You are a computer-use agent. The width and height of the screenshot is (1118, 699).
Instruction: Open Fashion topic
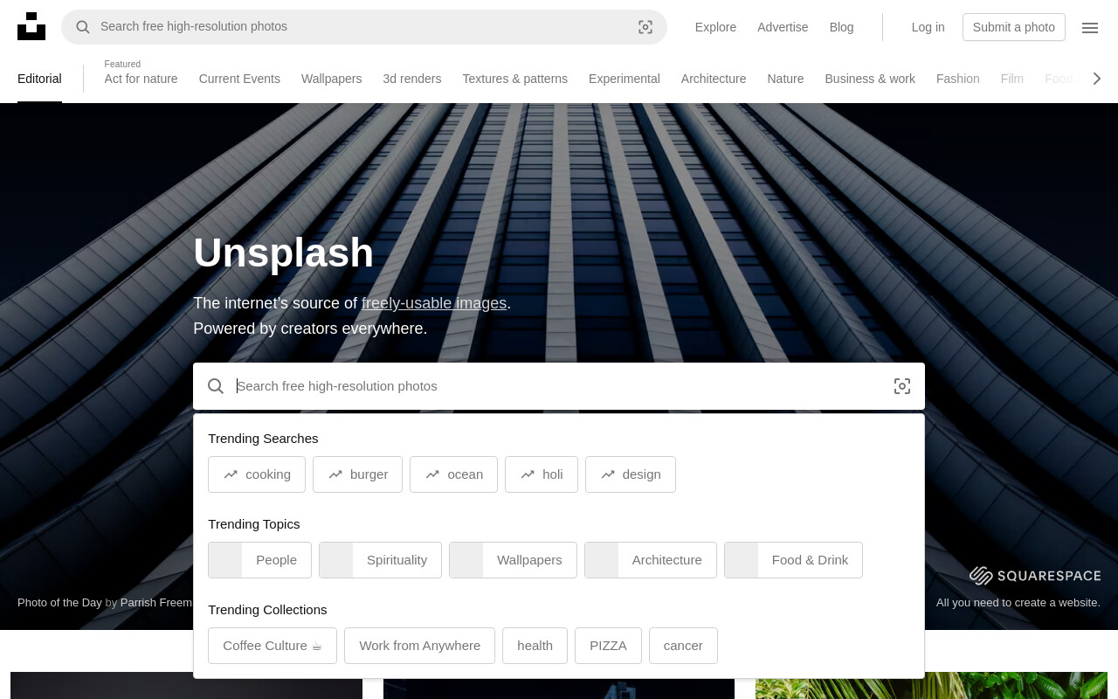(x=957, y=79)
